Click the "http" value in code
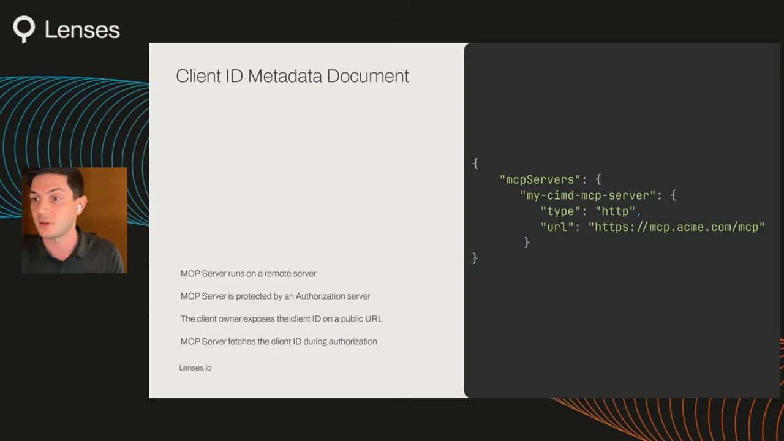Screen dimensions: 784x441 615,211
